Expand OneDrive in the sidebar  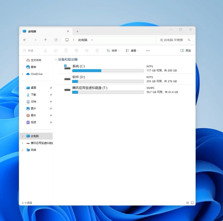[23, 74]
